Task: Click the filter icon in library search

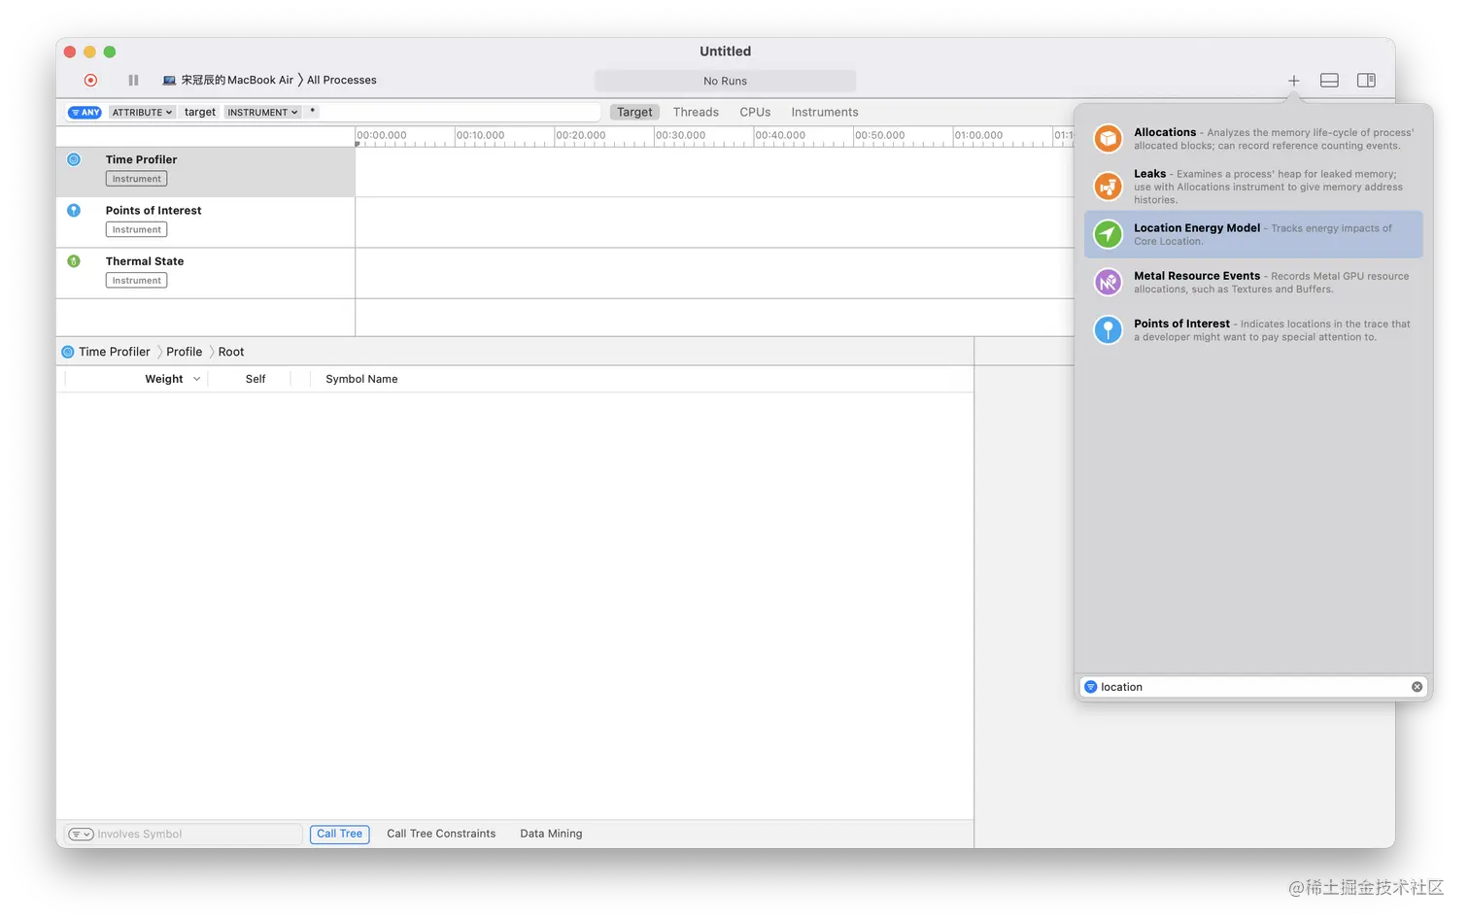Action: tap(1090, 687)
